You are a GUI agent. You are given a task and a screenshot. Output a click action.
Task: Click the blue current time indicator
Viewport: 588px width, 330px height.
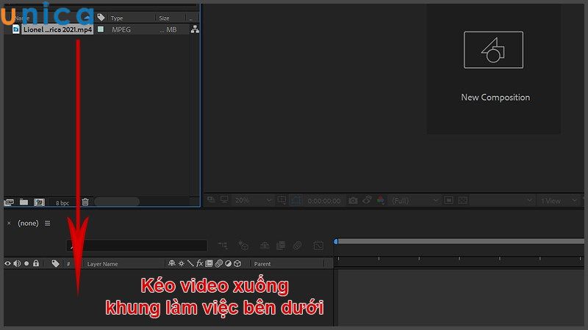336,242
